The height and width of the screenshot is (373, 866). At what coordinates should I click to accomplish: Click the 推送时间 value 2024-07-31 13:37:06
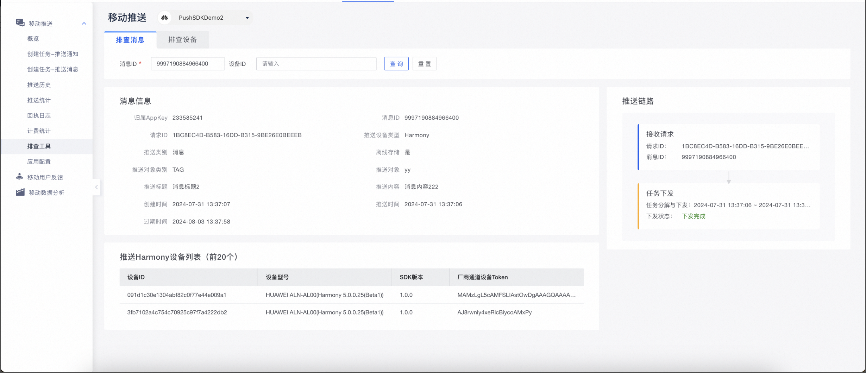click(x=433, y=204)
